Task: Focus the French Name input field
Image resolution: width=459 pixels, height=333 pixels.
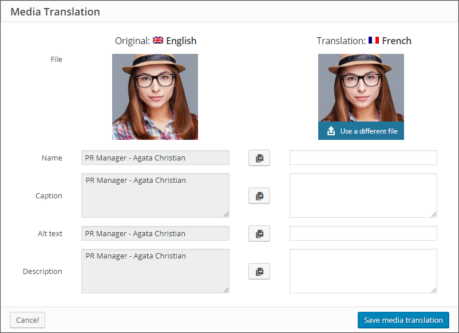Action: [x=363, y=158]
